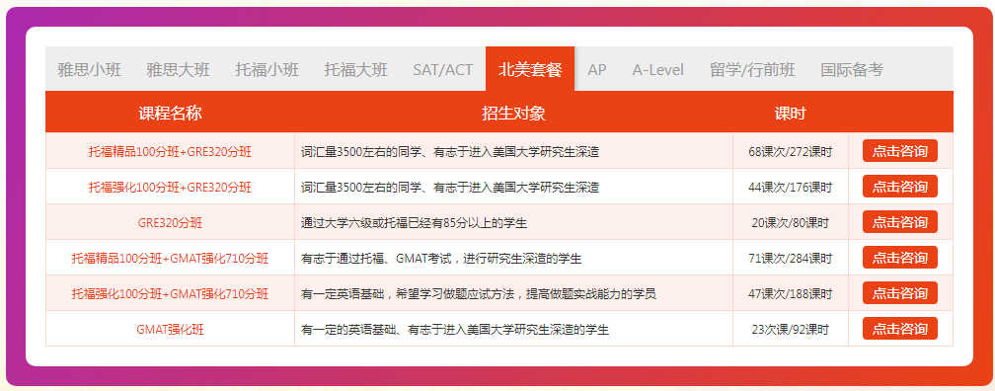
Task: Open the 托福小班 tab
Action: point(268,69)
